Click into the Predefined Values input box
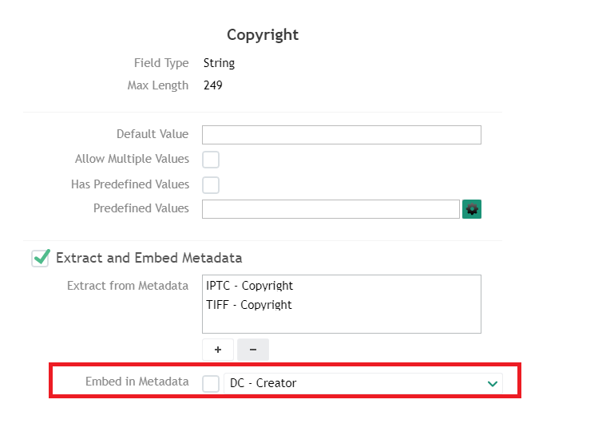Image resolution: width=614 pixels, height=443 pixels. (331, 209)
